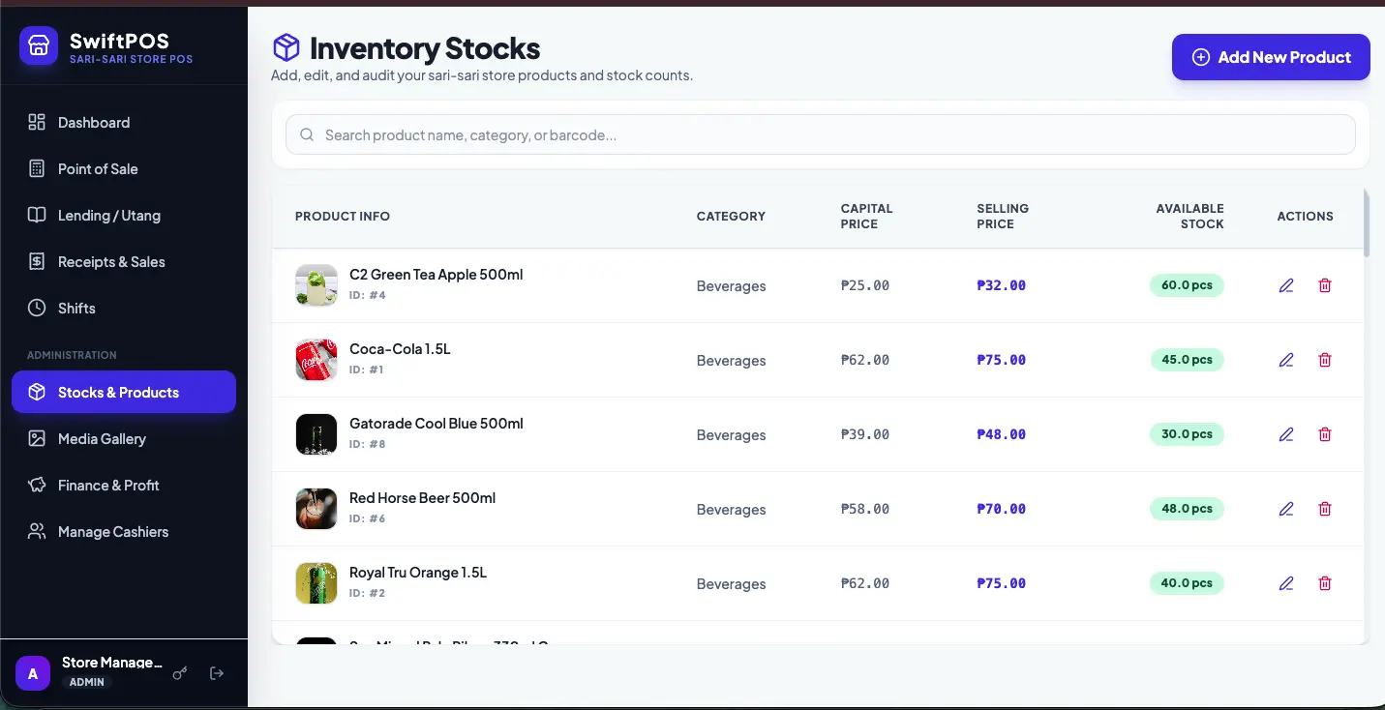1385x710 pixels.
Task: Edit C2 Green Tea Apple 500ml
Action: [x=1286, y=285]
